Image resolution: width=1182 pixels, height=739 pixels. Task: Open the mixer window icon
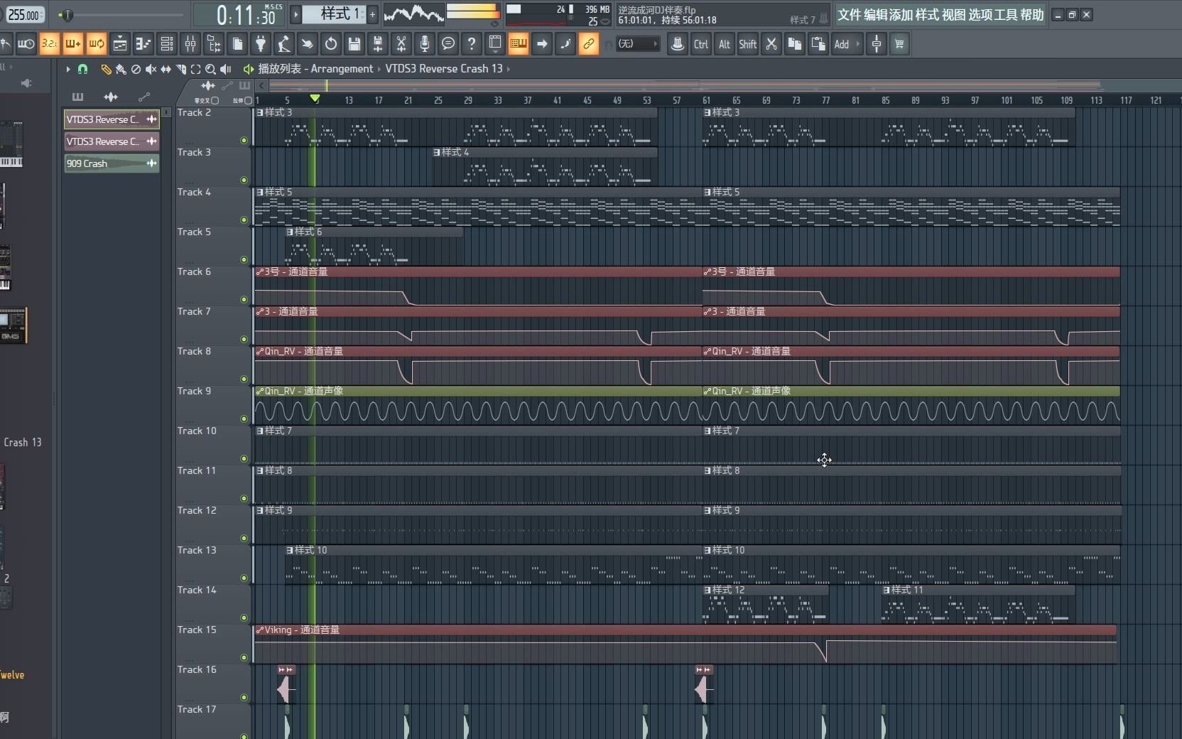pos(190,44)
